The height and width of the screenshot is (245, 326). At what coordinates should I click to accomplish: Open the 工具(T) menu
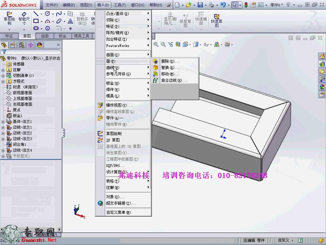[120, 5]
